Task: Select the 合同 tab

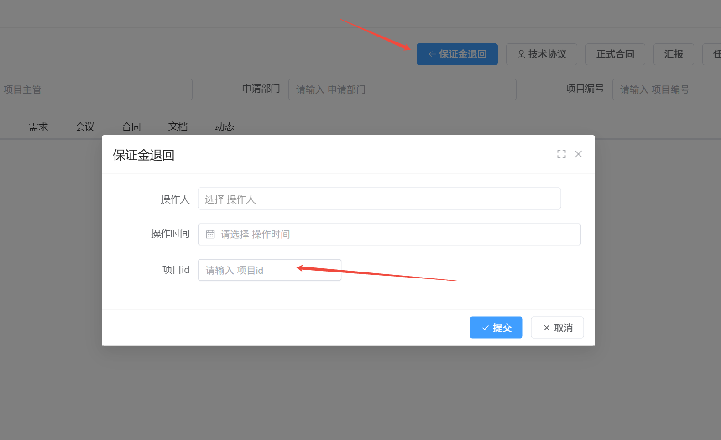Action: (x=131, y=127)
